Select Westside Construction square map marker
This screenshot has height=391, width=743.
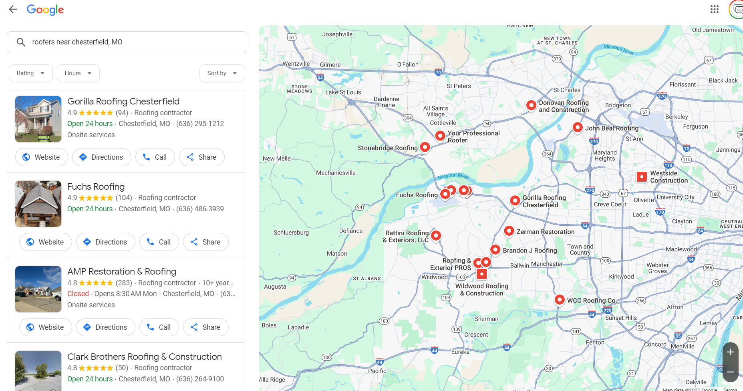[x=642, y=176]
